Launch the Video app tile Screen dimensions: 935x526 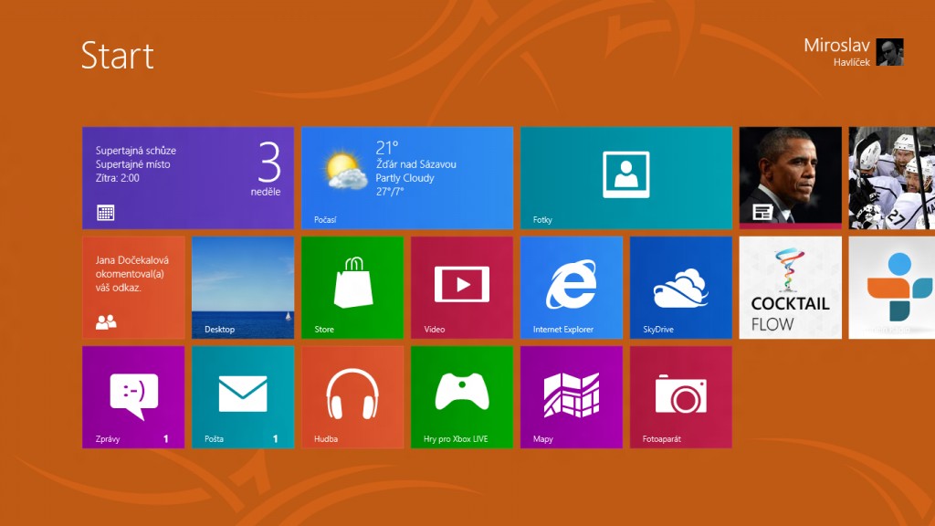click(x=462, y=288)
